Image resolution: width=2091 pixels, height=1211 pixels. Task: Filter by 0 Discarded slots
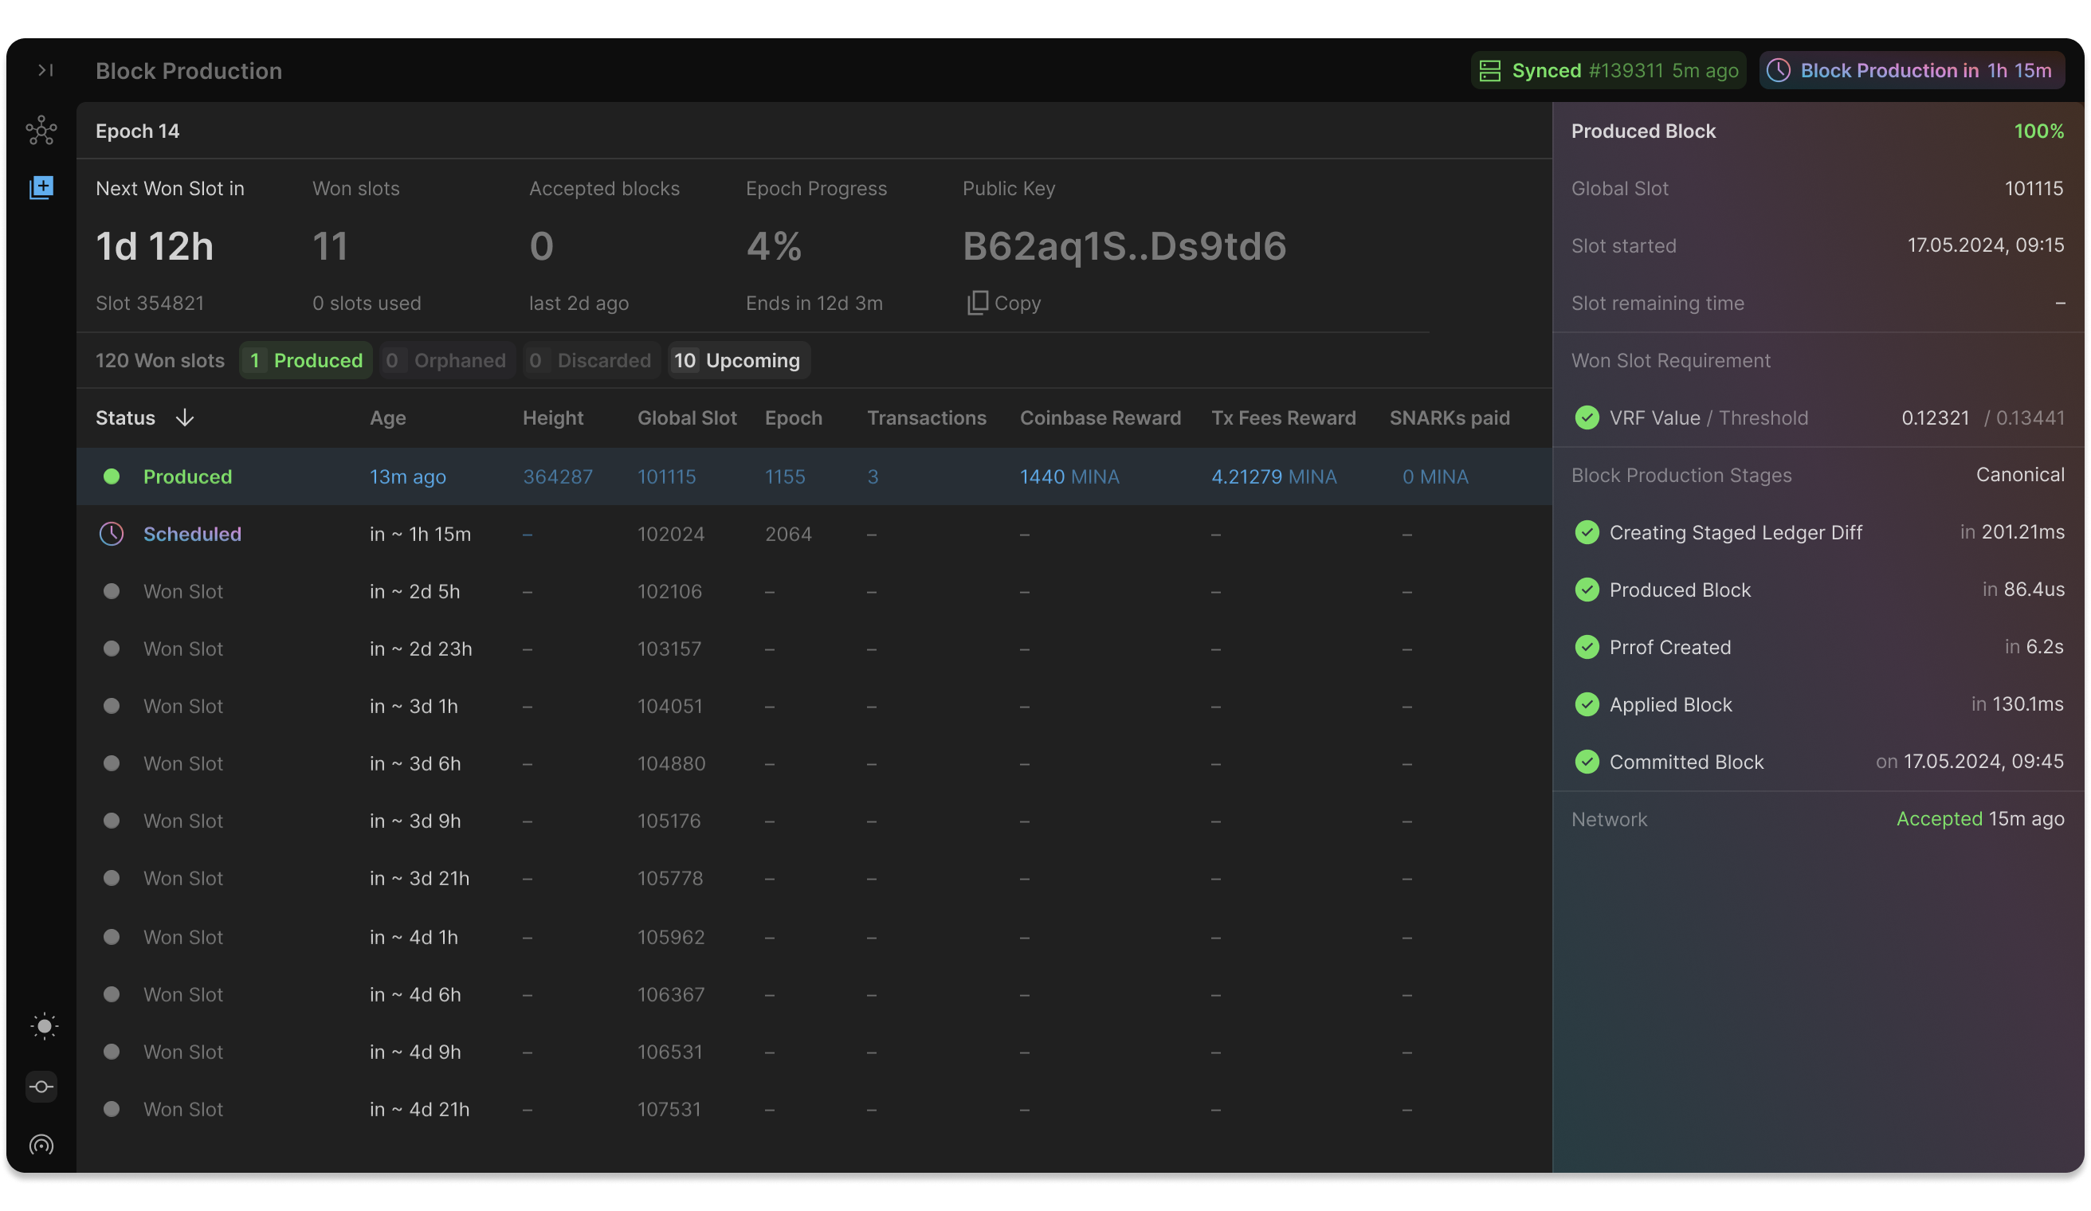(591, 360)
